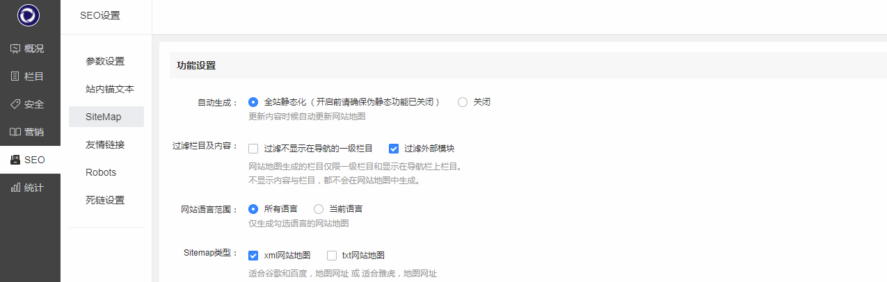The width and height of the screenshot is (887, 282).
Task: Select 全站静态化 radio option
Action: [x=253, y=101]
